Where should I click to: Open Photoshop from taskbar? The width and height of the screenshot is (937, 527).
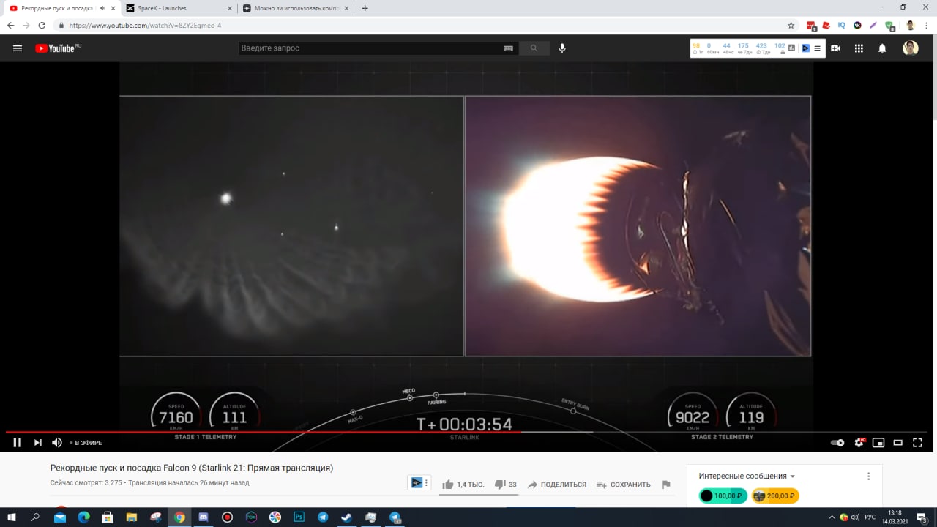299,517
